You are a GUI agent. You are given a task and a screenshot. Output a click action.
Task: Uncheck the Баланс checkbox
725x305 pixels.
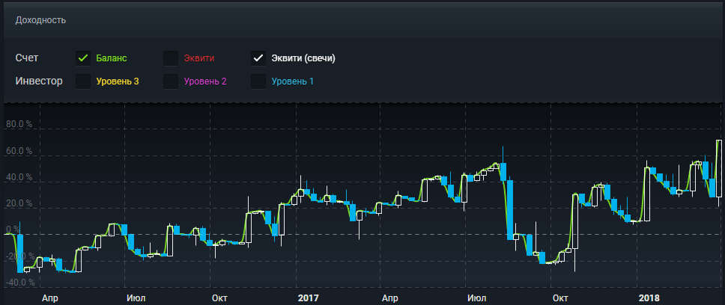[x=83, y=58]
